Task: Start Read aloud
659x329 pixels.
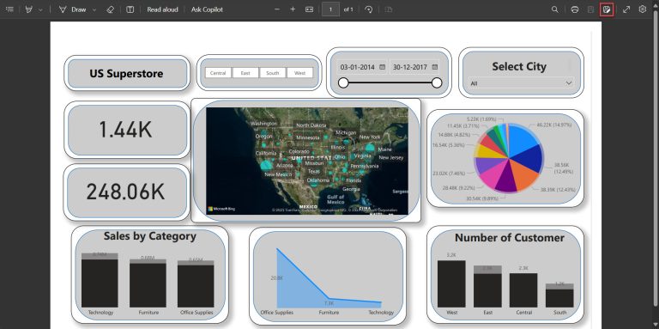Action: tap(162, 9)
